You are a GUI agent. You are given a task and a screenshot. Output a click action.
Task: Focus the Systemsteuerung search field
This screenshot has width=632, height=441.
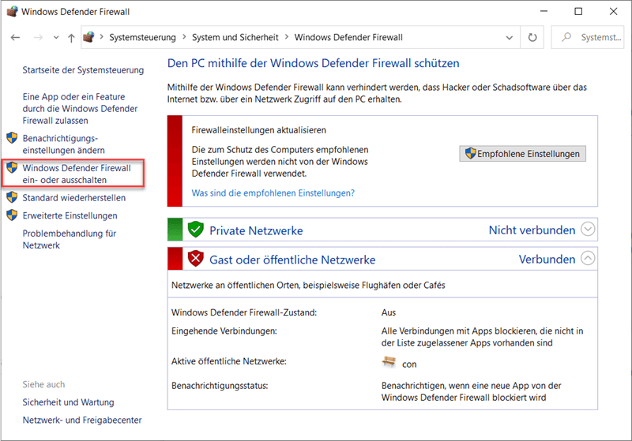(x=588, y=37)
